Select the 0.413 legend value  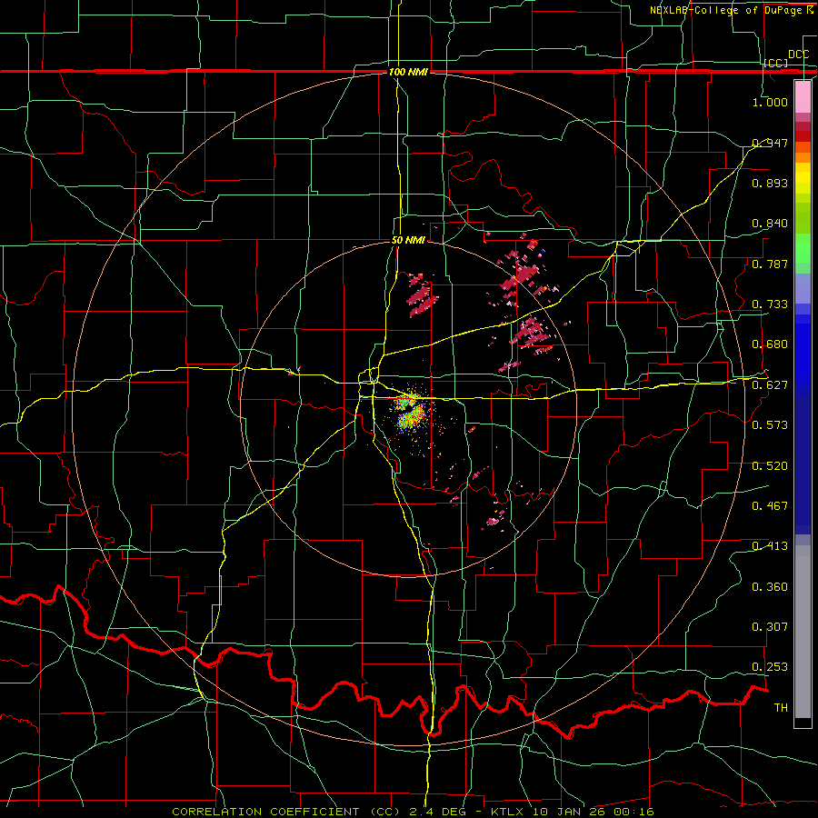(770, 546)
